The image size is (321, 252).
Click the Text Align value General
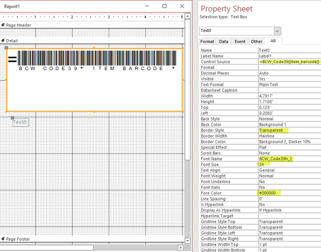[x=290, y=170]
